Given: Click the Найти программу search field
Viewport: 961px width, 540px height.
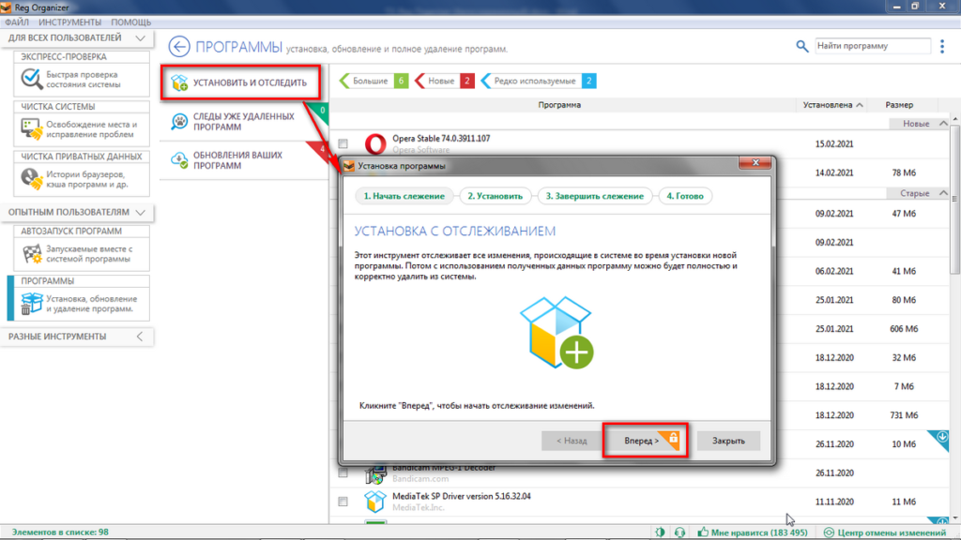Looking at the screenshot, I should [x=871, y=46].
